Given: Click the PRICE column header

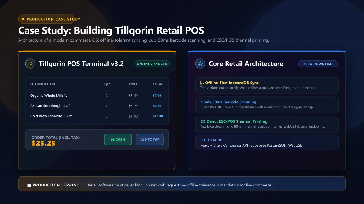Looking at the screenshot, I should pos(133,84).
